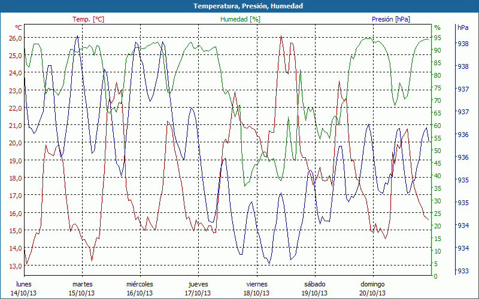The height and width of the screenshot is (299, 479).
Task: Pick the martes day label
Action: tap(82, 284)
